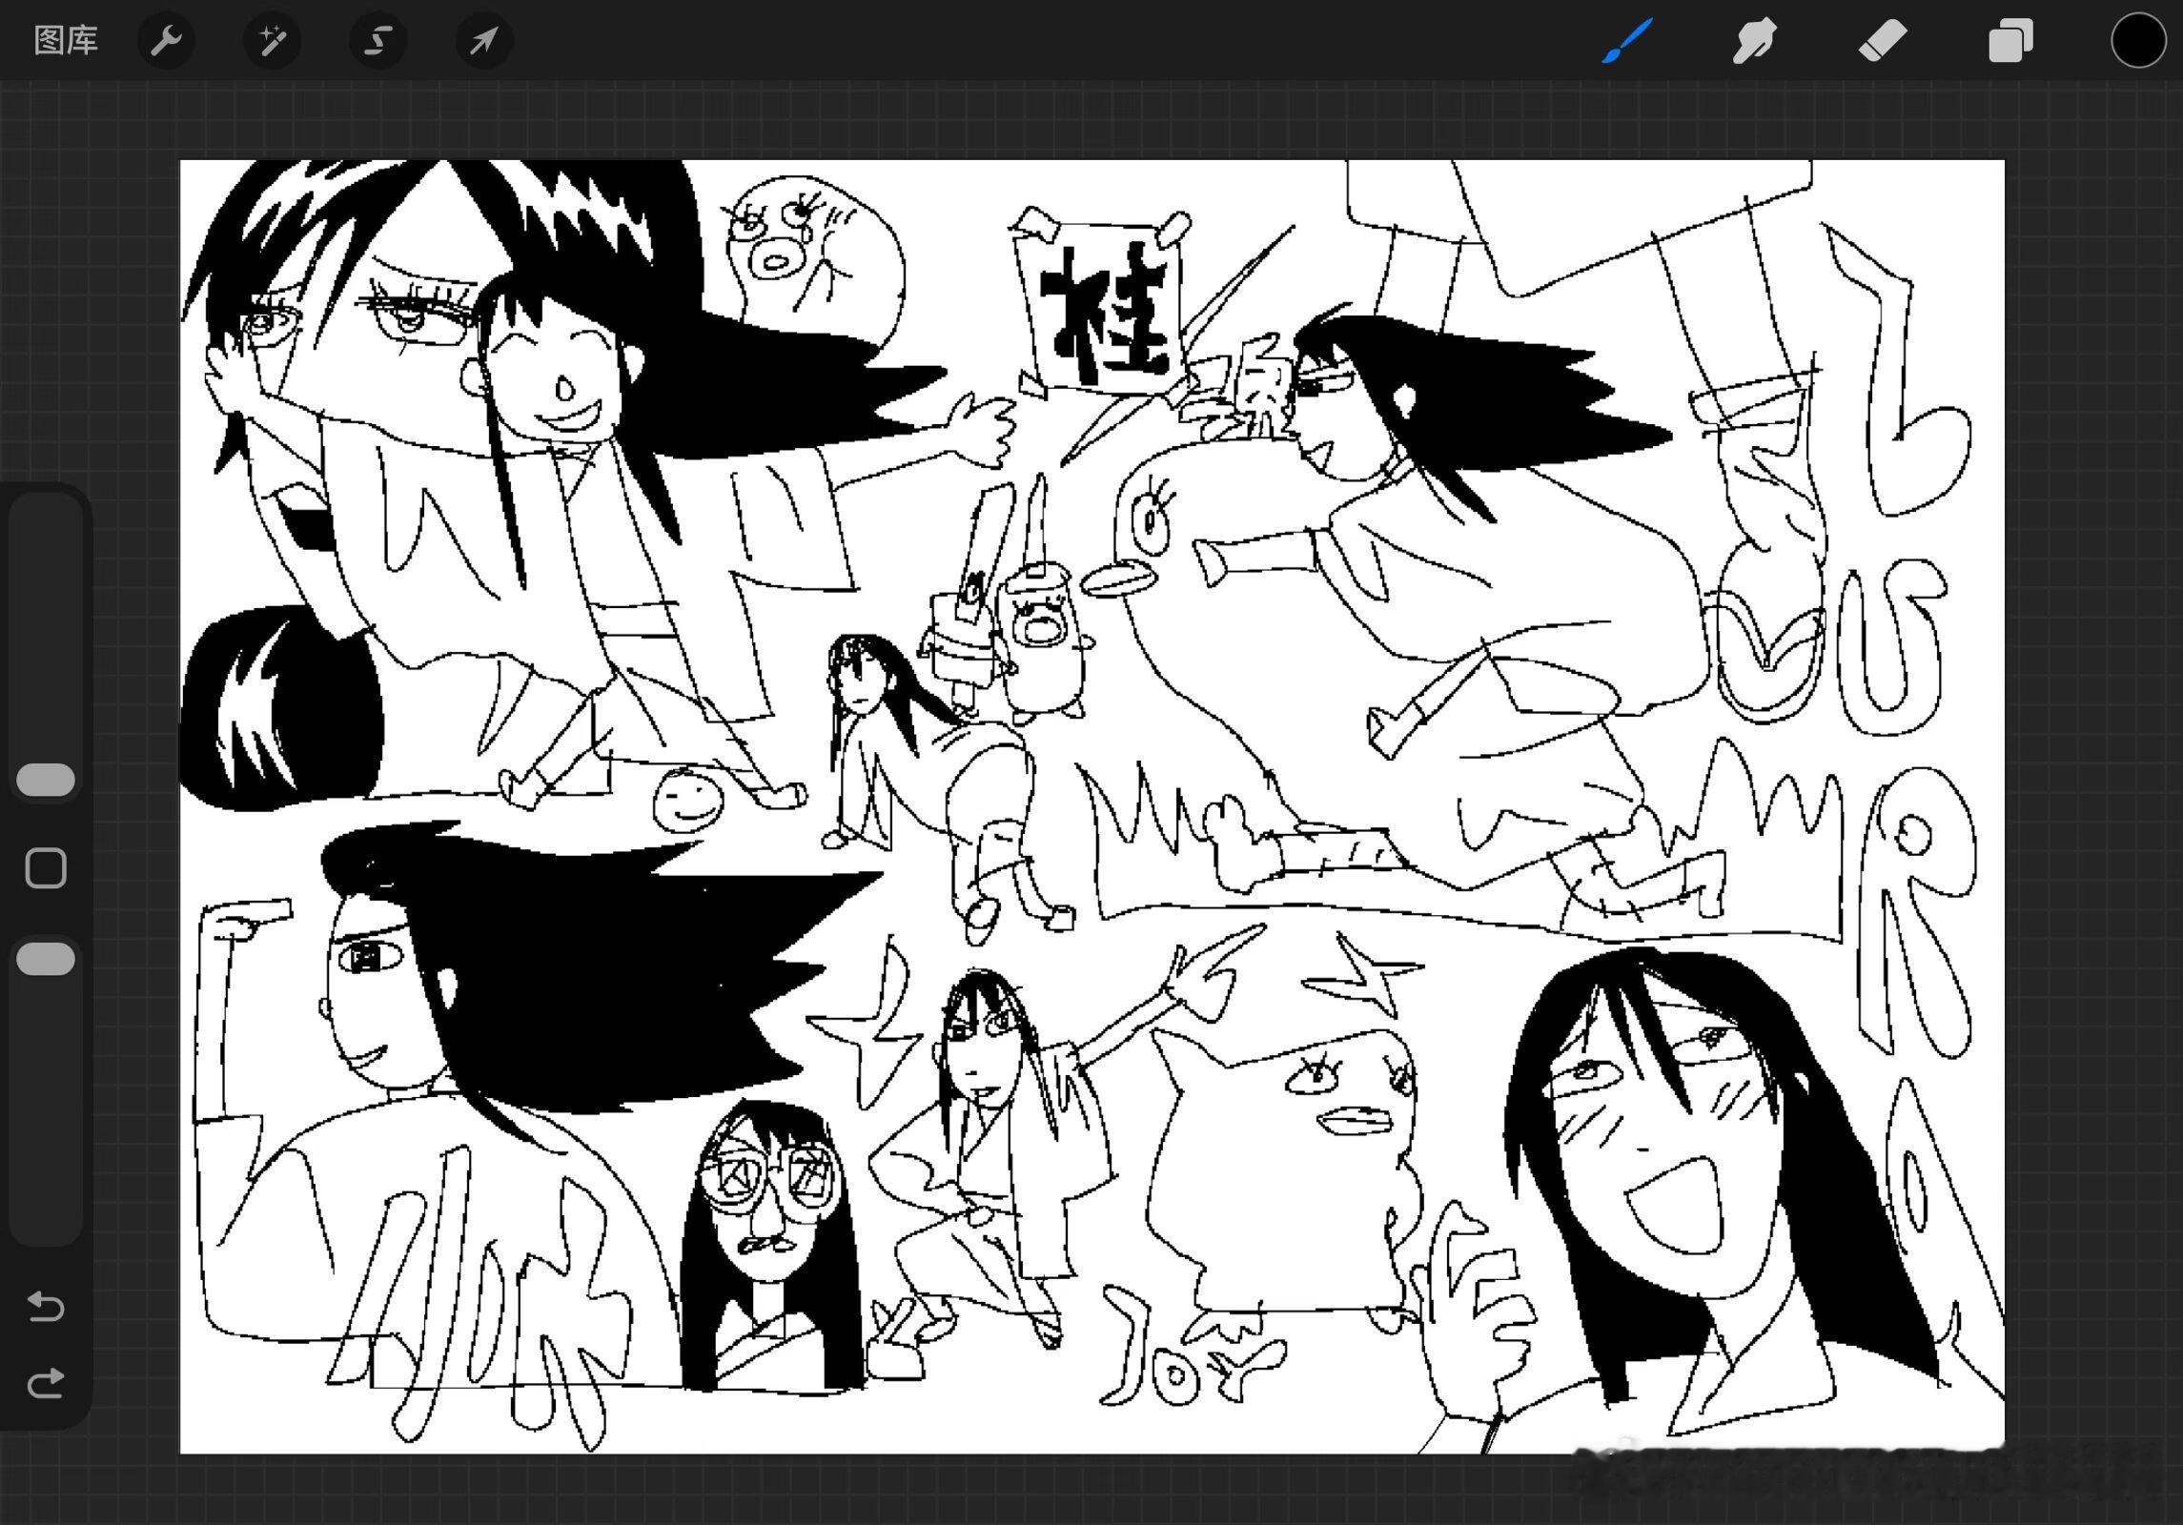Open the black color picker circle
The image size is (2183, 1525).
(2138, 41)
